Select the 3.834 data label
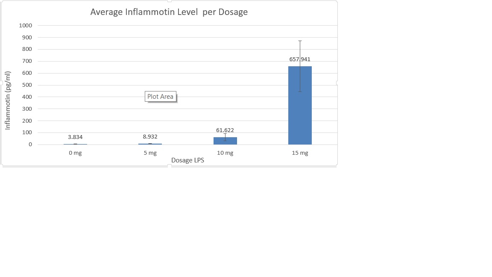 coord(75,137)
